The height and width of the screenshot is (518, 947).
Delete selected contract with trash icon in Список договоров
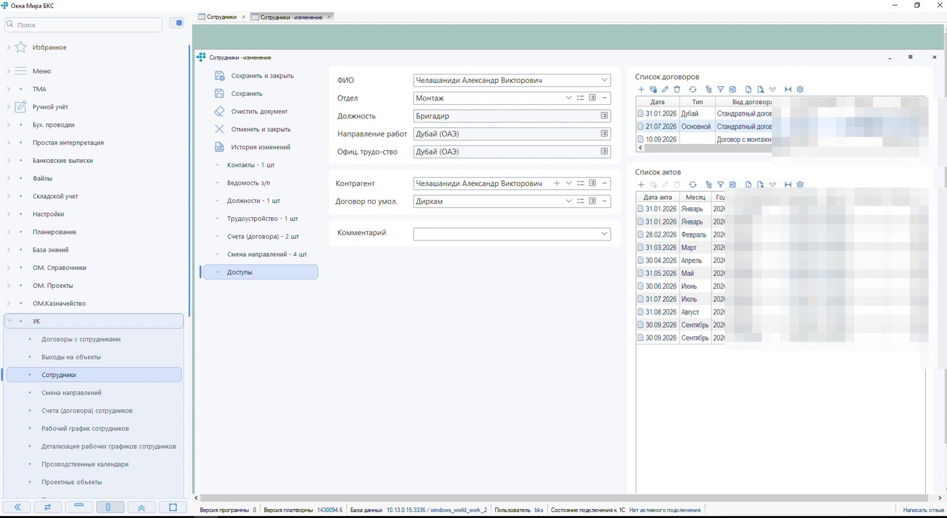[677, 89]
